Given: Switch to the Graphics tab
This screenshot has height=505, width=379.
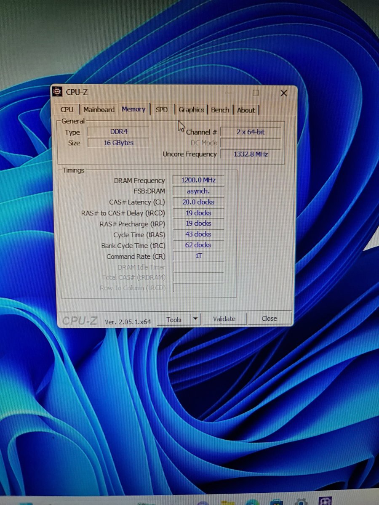Looking at the screenshot, I should tap(191, 109).
